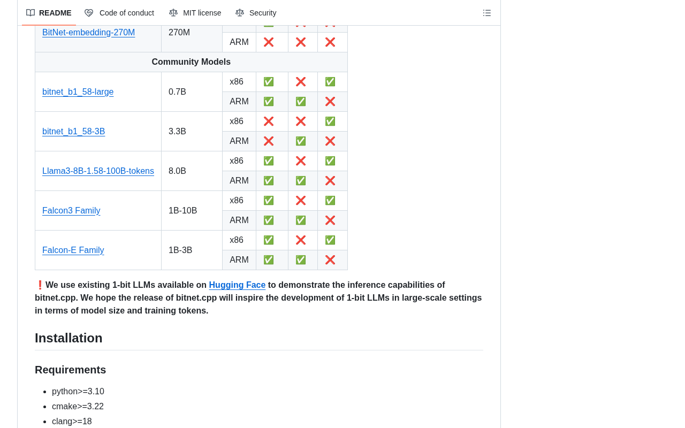Image resolution: width=685 pixels, height=428 pixels.
Task: Click the red cross in Falcon3 Family x86 row
Action: (x=301, y=201)
